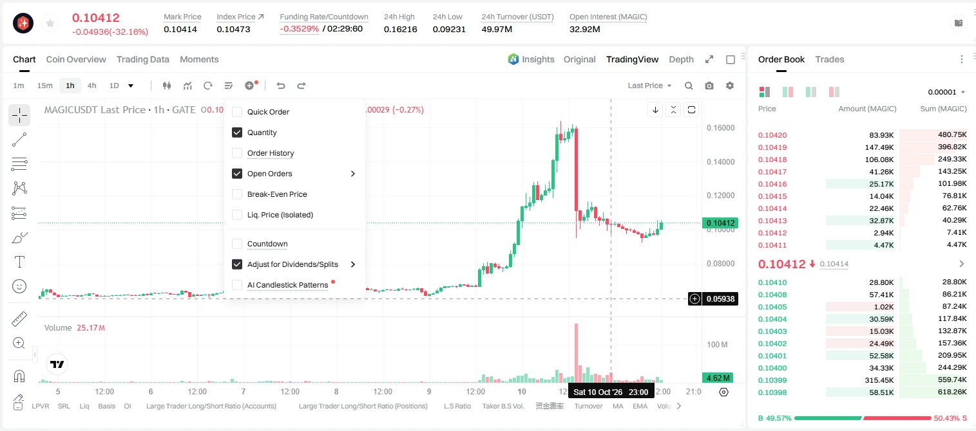Enable Order History display
The image size is (976, 431).
pyautogui.click(x=237, y=153)
